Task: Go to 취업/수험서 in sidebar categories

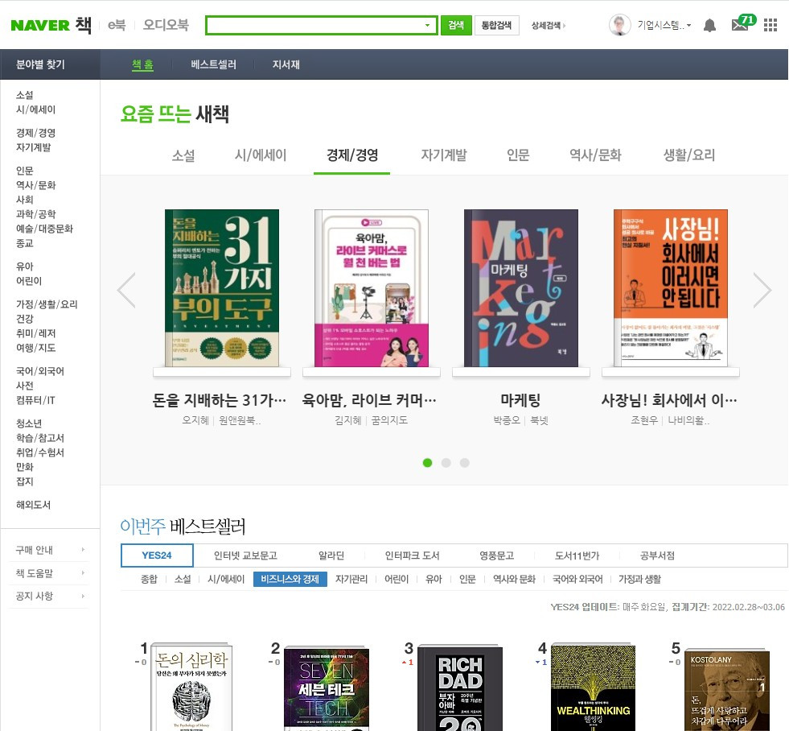Action: pos(40,452)
